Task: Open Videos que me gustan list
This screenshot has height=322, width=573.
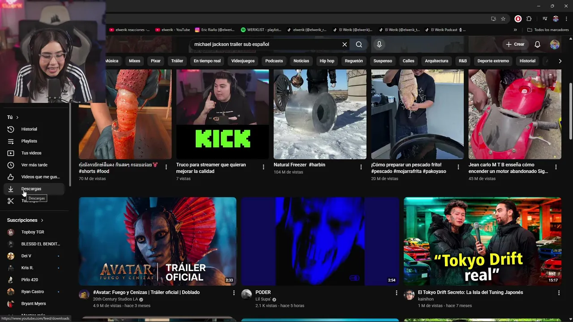Action: (35, 177)
